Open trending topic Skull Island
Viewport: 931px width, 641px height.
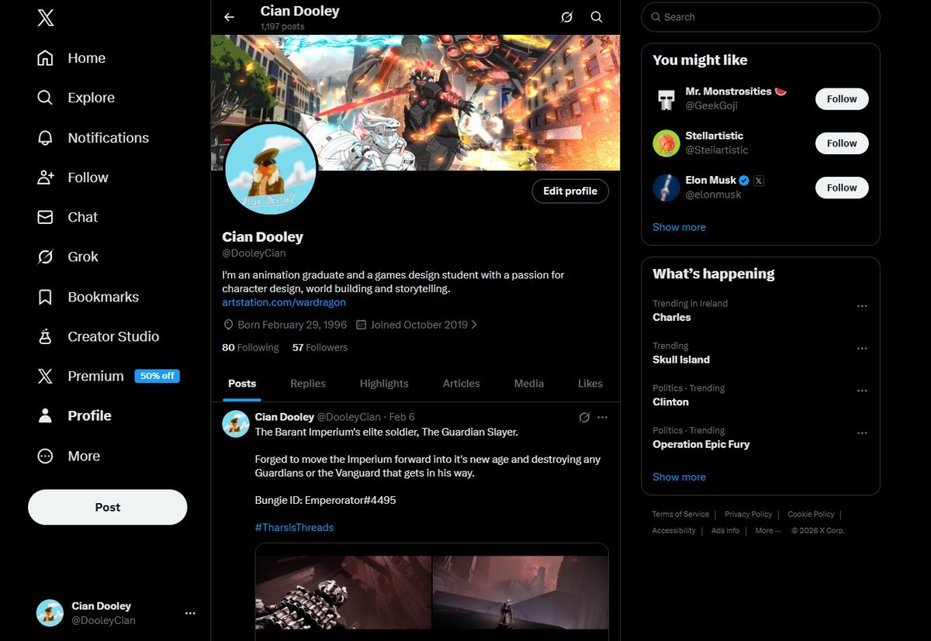click(681, 360)
